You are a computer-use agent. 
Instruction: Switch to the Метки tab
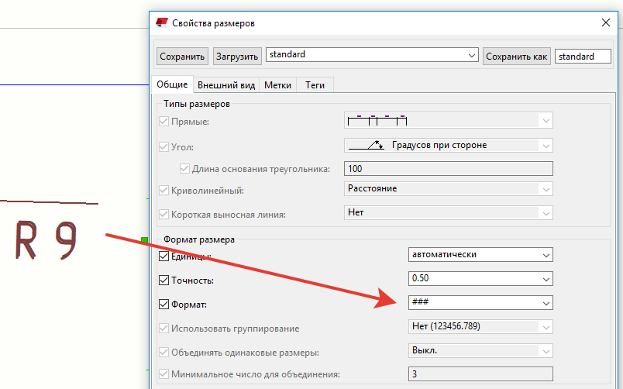tap(277, 85)
